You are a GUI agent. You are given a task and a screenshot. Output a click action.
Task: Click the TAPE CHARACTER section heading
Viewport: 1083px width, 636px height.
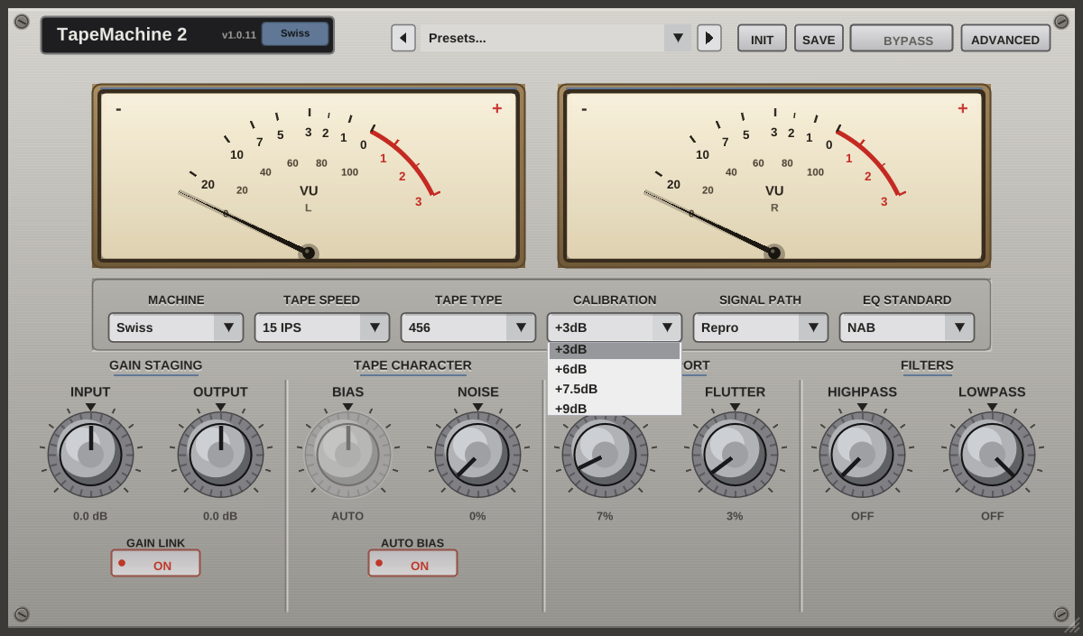pos(412,365)
